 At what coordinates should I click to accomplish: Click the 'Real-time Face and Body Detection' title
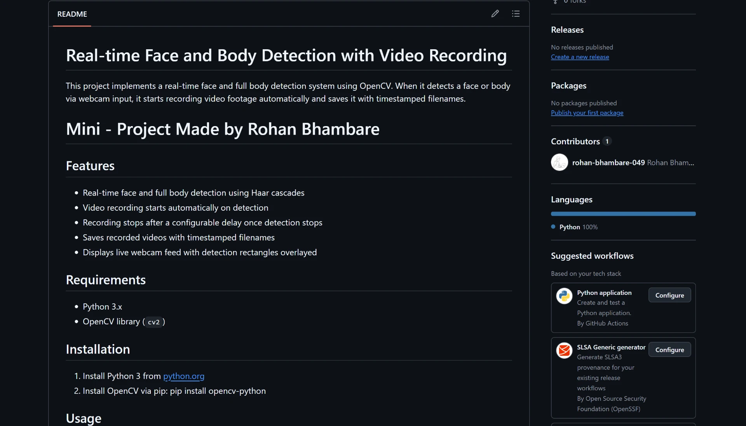[286, 55]
